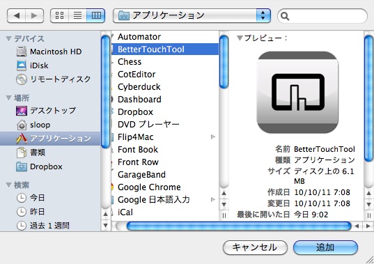
Task: Select Chess in the file list
Action: point(165,62)
